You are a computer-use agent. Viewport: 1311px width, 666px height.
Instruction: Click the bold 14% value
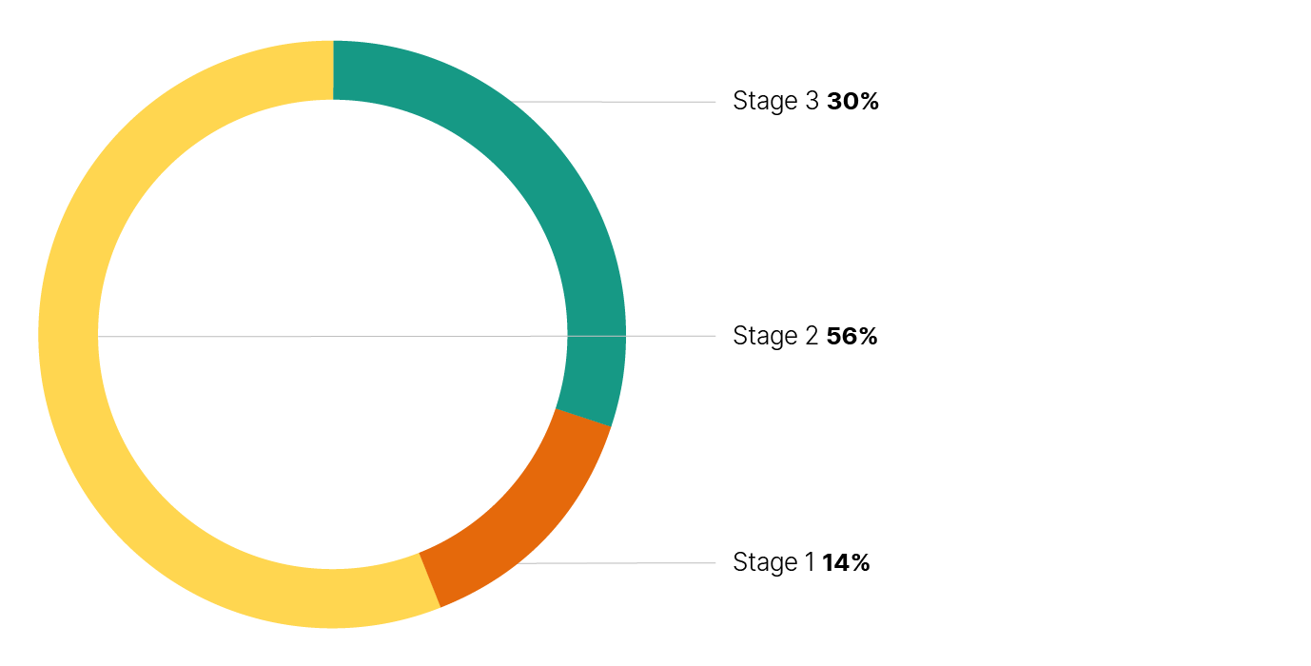click(x=846, y=563)
